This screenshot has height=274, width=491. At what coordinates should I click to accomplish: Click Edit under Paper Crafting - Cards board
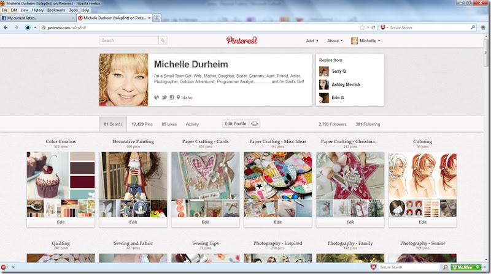point(206,222)
